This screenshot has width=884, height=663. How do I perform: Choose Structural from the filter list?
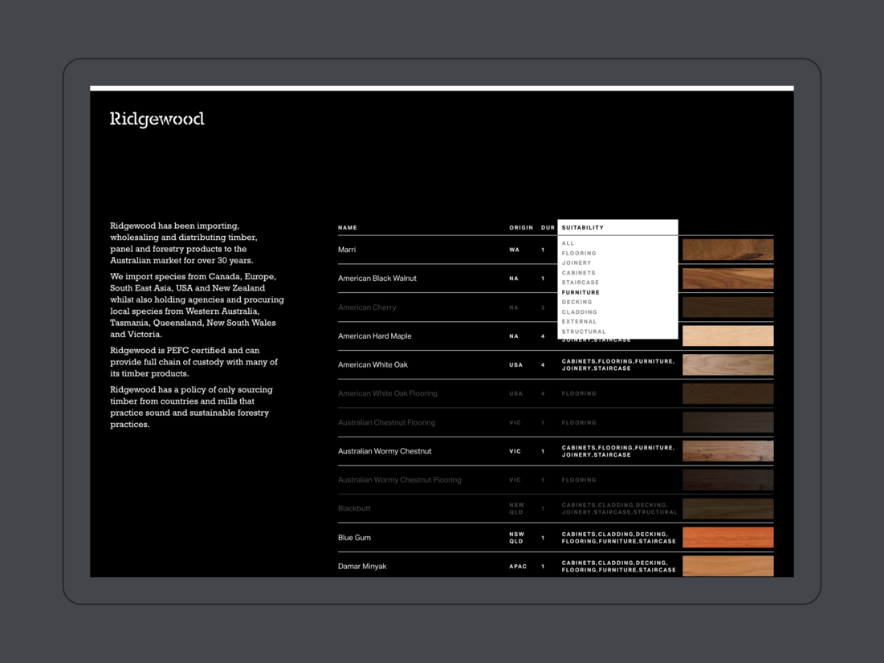click(x=584, y=331)
